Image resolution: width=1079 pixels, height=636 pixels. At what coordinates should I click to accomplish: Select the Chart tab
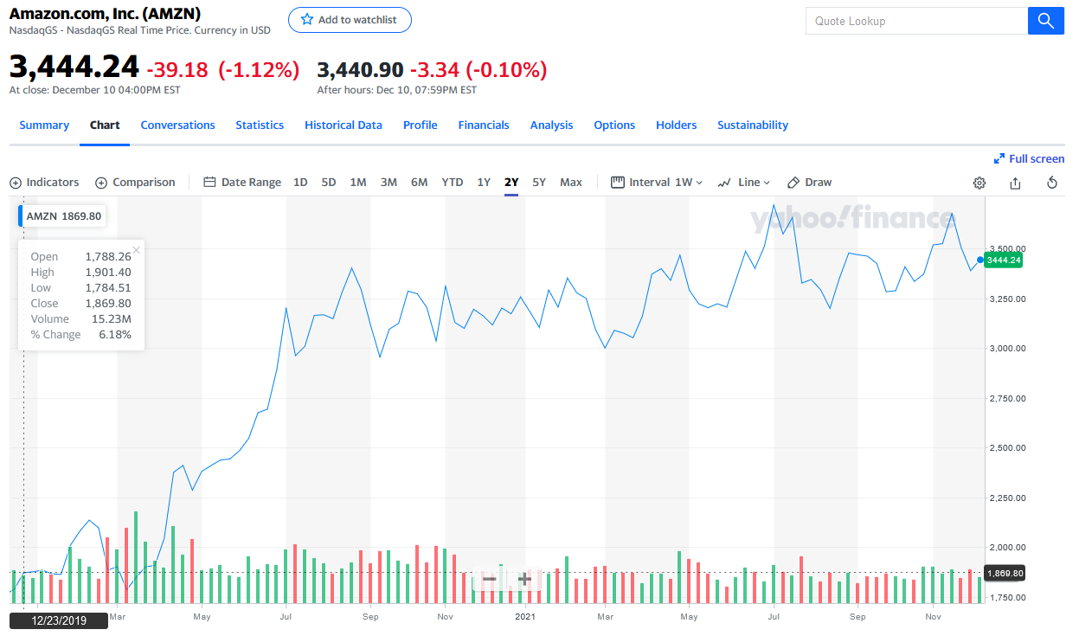[105, 125]
